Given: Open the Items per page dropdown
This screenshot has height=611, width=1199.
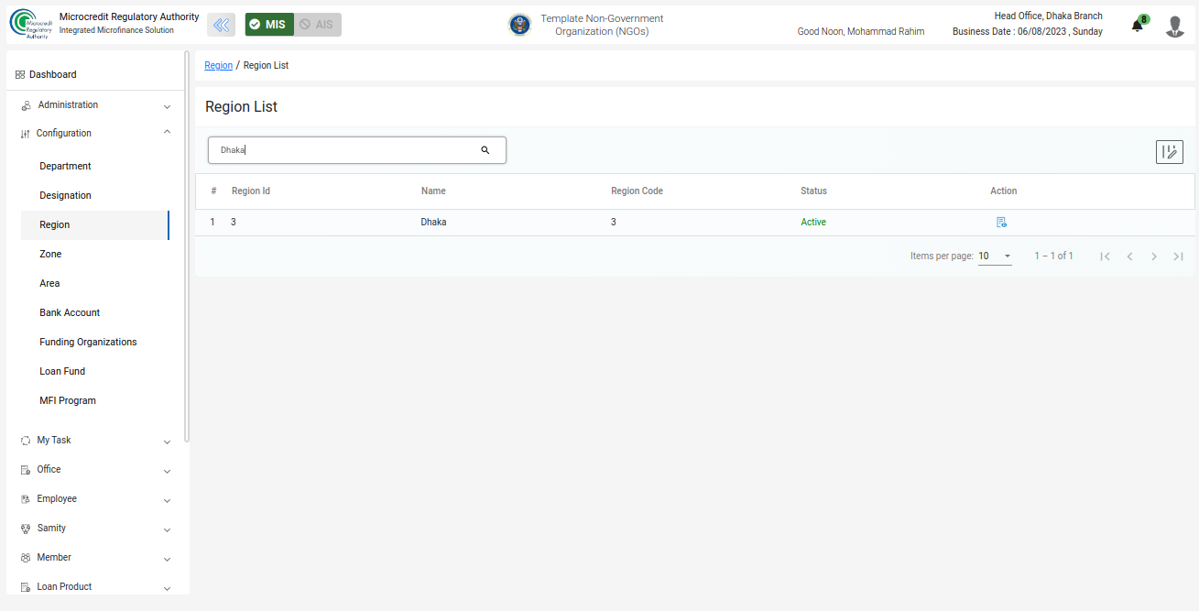Looking at the screenshot, I should pyautogui.click(x=995, y=256).
